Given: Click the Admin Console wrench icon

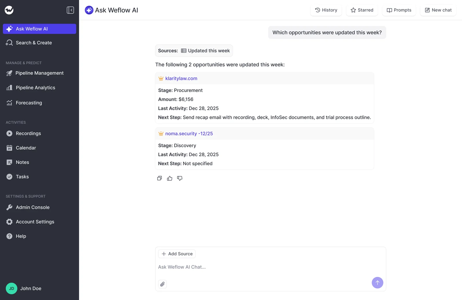Looking at the screenshot, I should click(10, 207).
